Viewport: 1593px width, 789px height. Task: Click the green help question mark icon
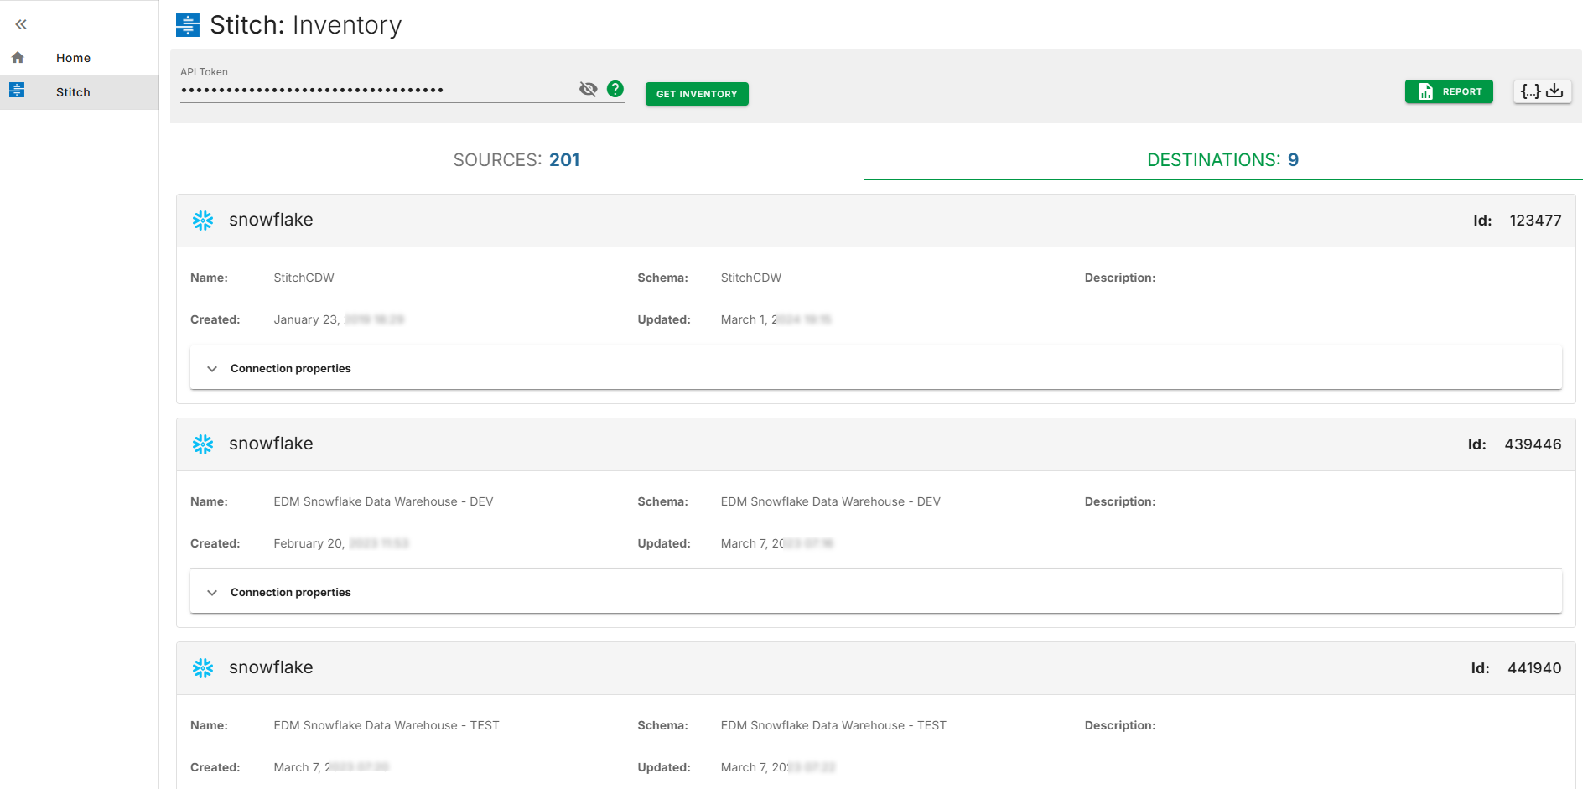tap(615, 89)
